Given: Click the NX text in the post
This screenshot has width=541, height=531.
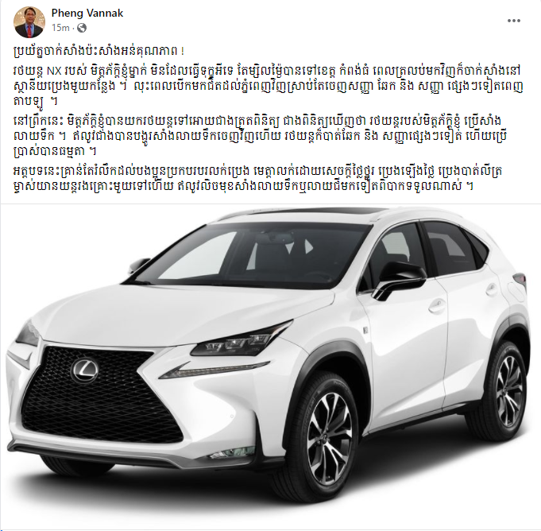Looking at the screenshot, I should pos(54,71).
